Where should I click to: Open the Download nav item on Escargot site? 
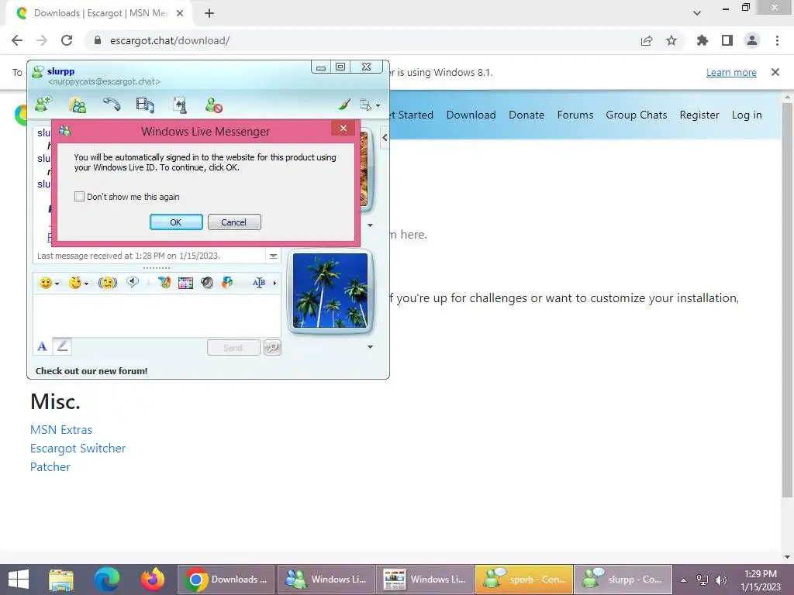point(471,115)
